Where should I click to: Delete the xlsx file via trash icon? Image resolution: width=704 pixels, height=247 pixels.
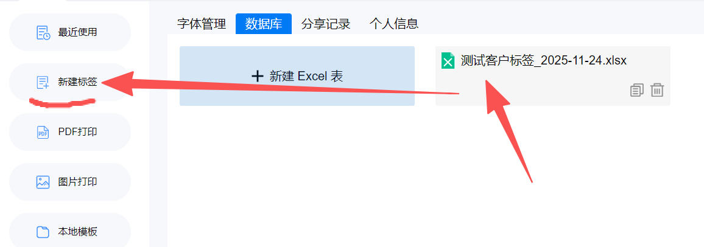(x=657, y=90)
